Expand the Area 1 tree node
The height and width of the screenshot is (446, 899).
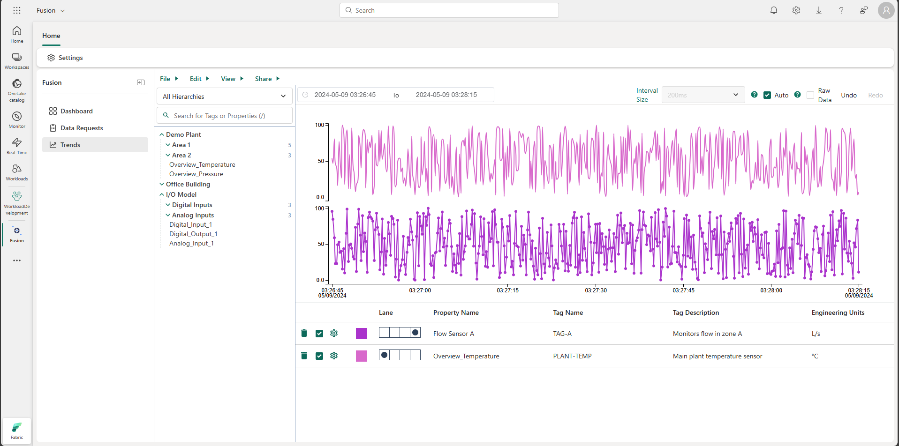point(168,145)
